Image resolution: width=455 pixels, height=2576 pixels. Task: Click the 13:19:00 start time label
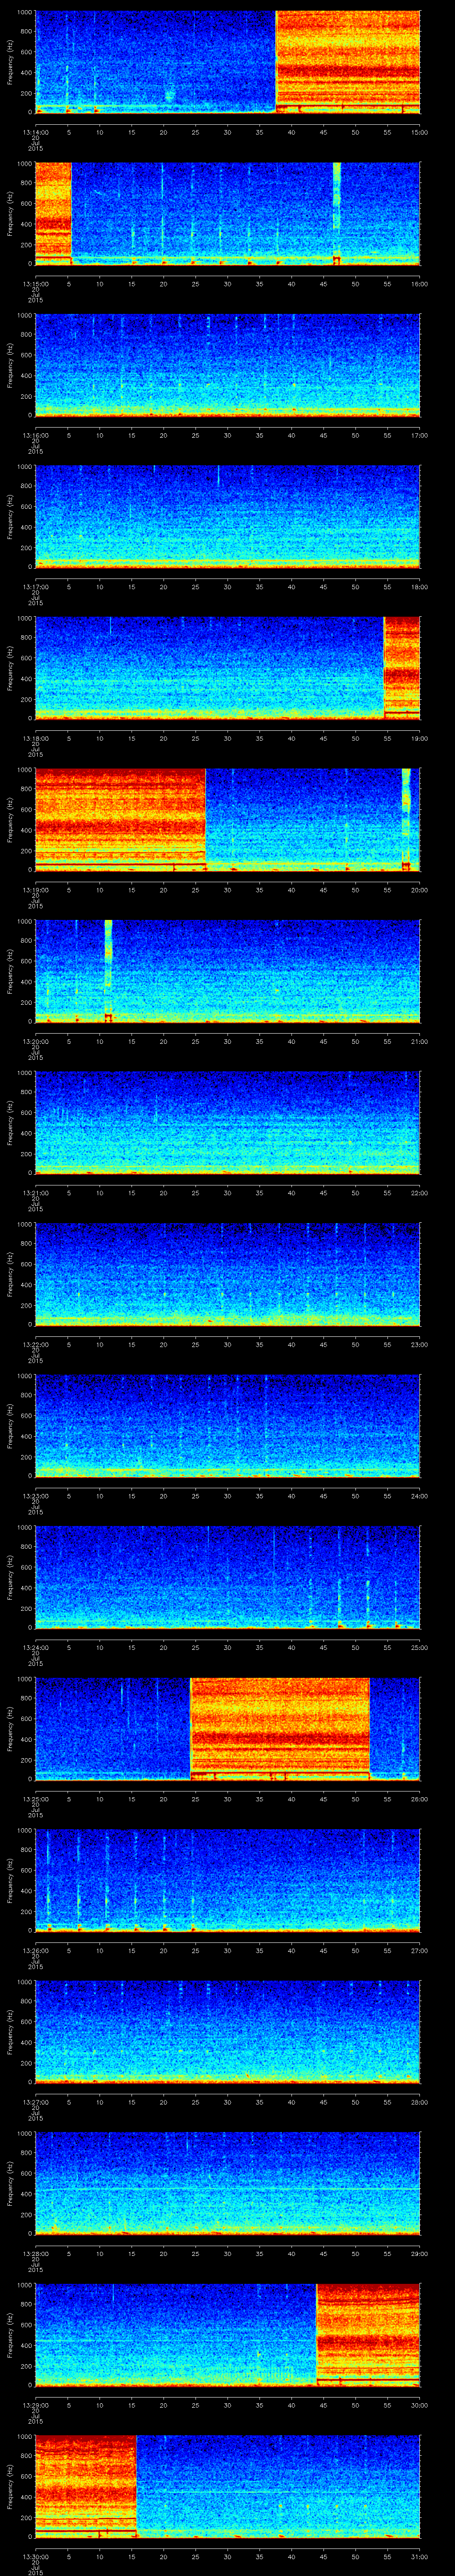pyautogui.click(x=35, y=890)
